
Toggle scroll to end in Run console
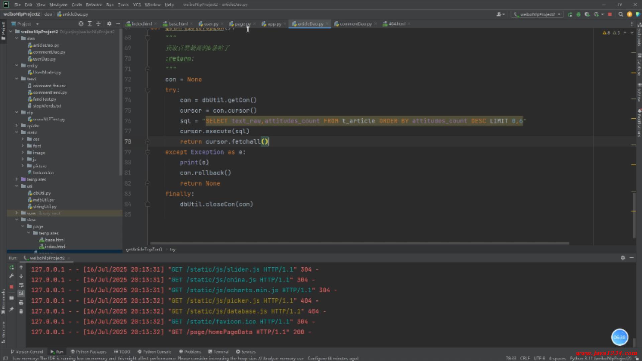pos(21,293)
